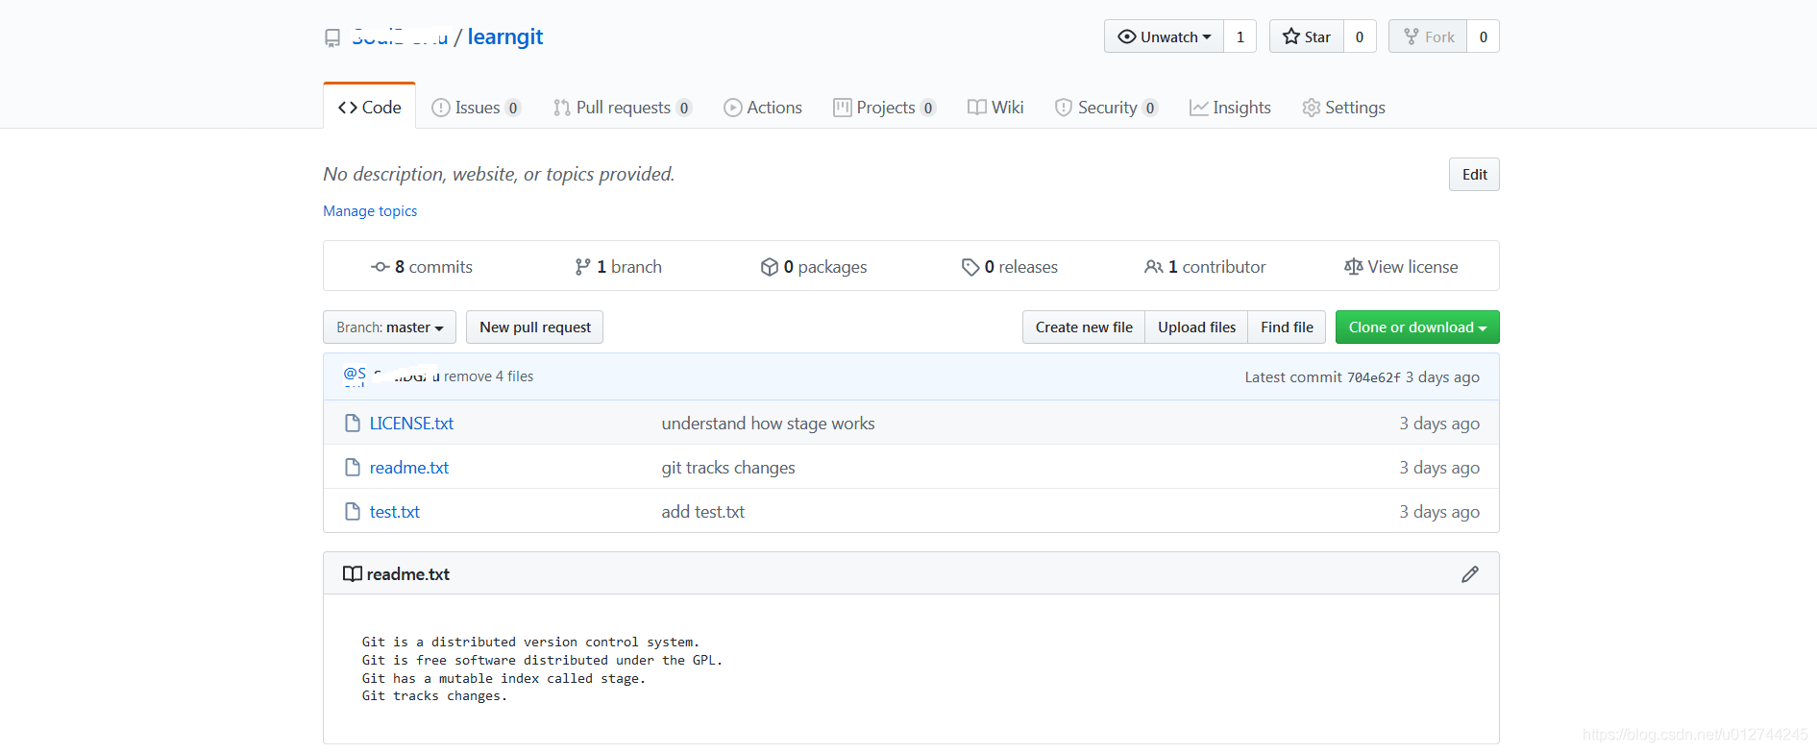Click the pencil icon to edit readme

tap(1470, 574)
